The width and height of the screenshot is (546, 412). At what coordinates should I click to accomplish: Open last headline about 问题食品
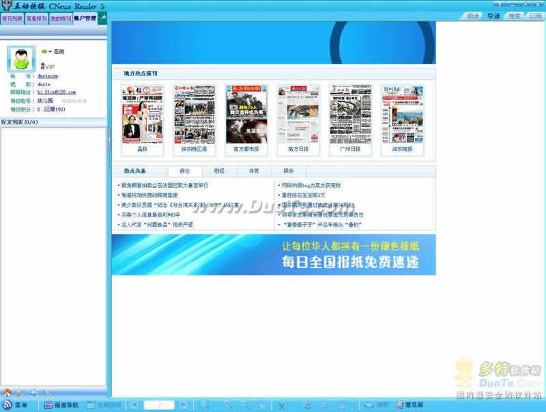pyautogui.click(x=157, y=225)
